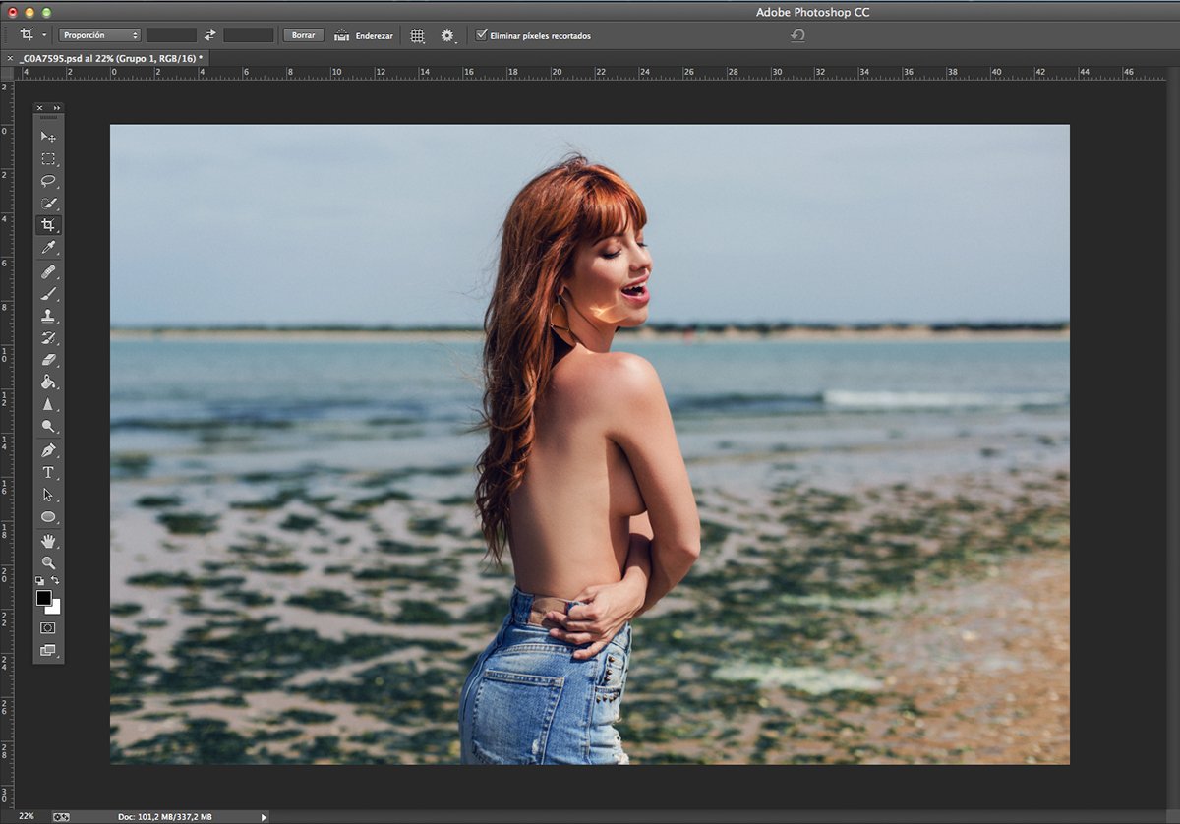Click the 22% zoom level field

click(27, 816)
